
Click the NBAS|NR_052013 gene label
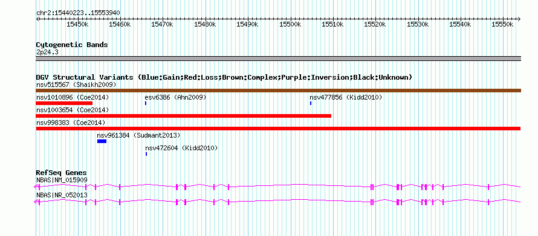(62, 195)
